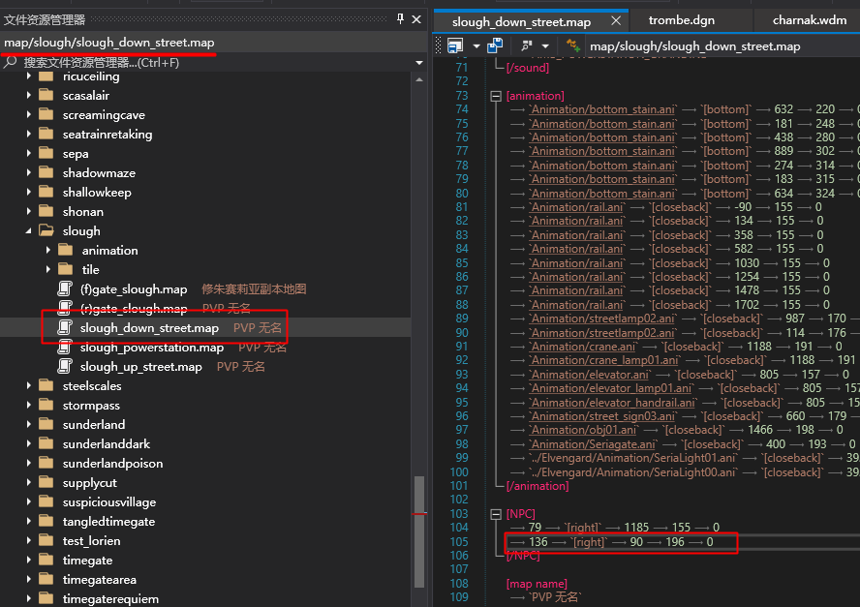Open the test_lorien folder
Image resolution: width=860 pixels, height=607 pixels.
pos(91,540)
